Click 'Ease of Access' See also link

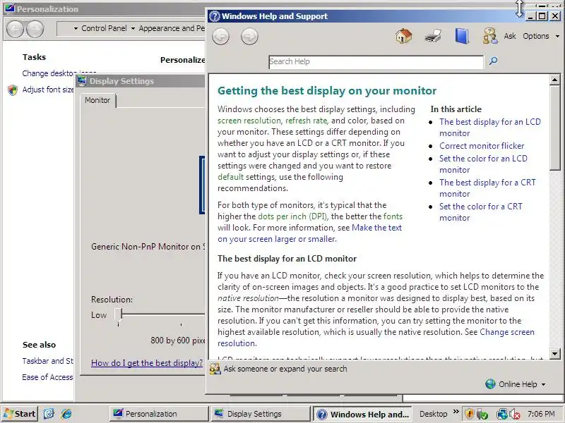47,377
